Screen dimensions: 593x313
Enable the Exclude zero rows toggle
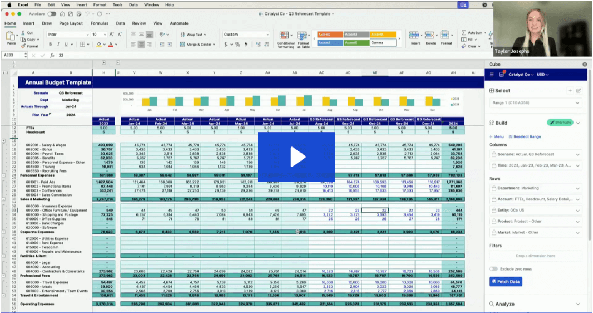click(493, 269)
